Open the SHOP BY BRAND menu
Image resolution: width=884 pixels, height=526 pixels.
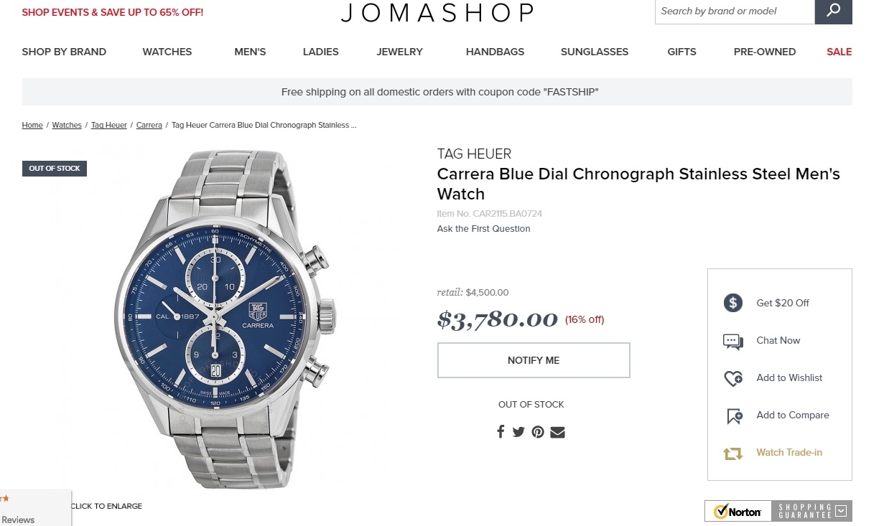[x=64, y=52]
